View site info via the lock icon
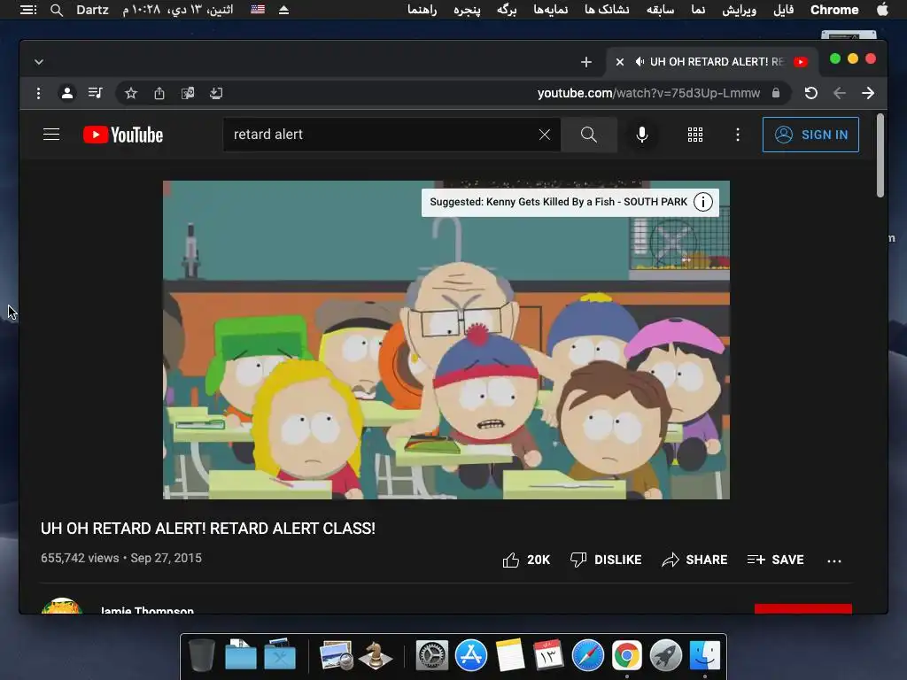This screenshot has height=680, width=907. [x=776, y=93]
